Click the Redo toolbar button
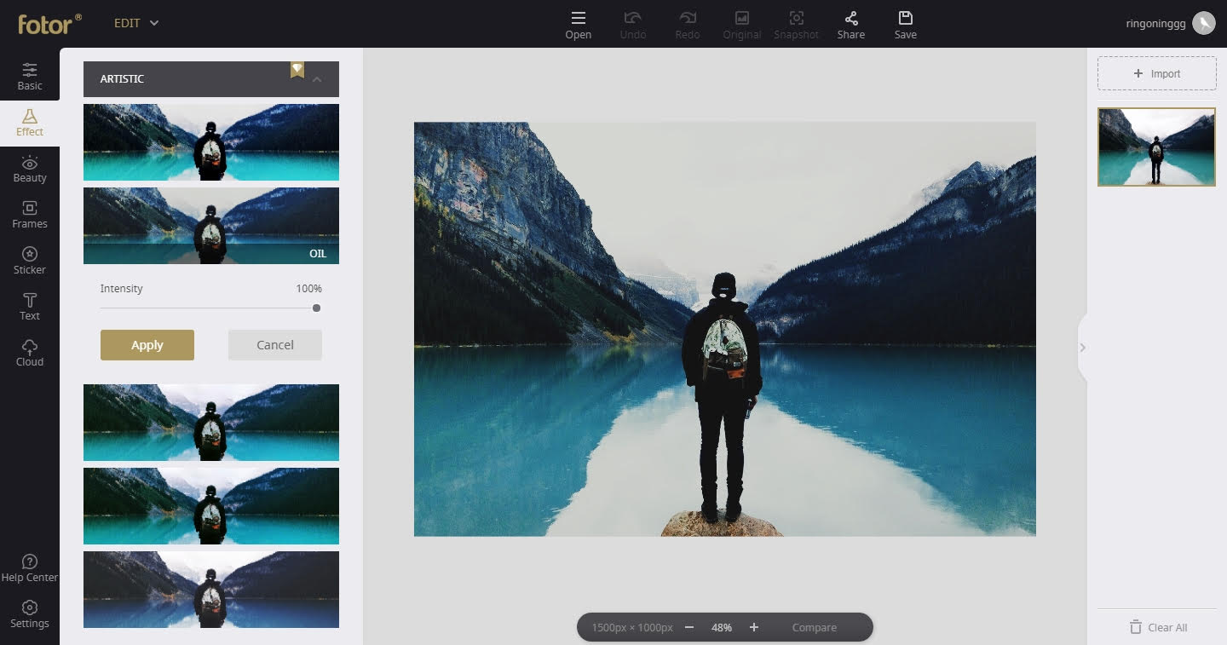 click(x=688, y=25)
